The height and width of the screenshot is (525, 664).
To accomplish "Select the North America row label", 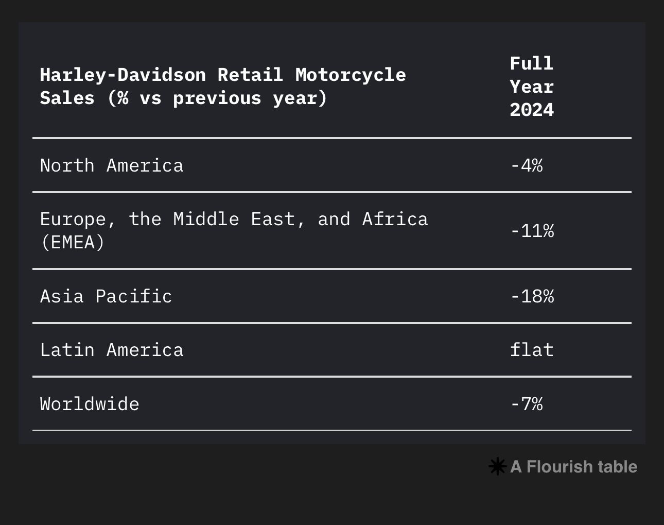I will pos(112,166).
